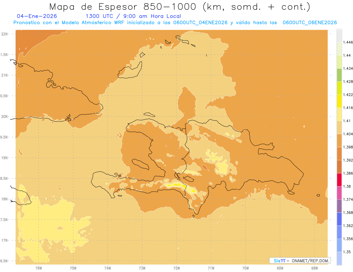Image resolution: width=353 pixels, height=272 pixels.
Task: Click the cut-off latitude label '0.5N'
Action: click(4, 96)
